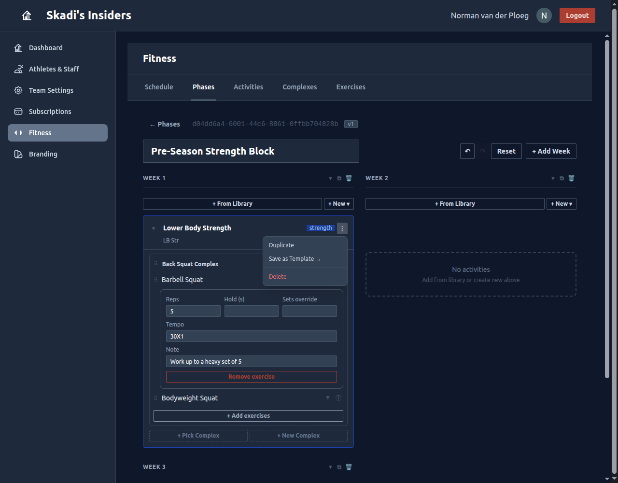This screenshot has width=618, height=483.
Task: Click the + Add Week button
Action: pyautogui.click(x=551, y=151)
